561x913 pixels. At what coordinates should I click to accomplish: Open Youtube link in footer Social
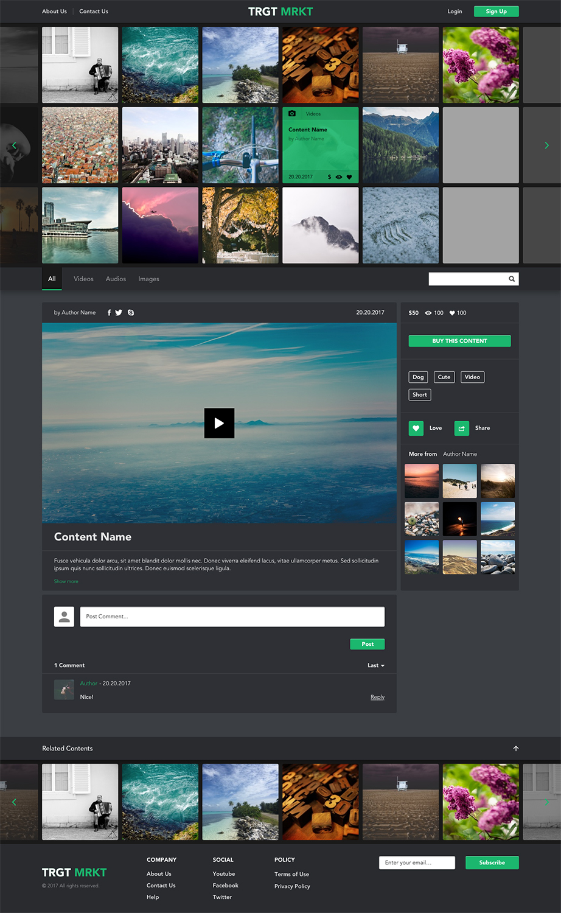pos(224,874)
